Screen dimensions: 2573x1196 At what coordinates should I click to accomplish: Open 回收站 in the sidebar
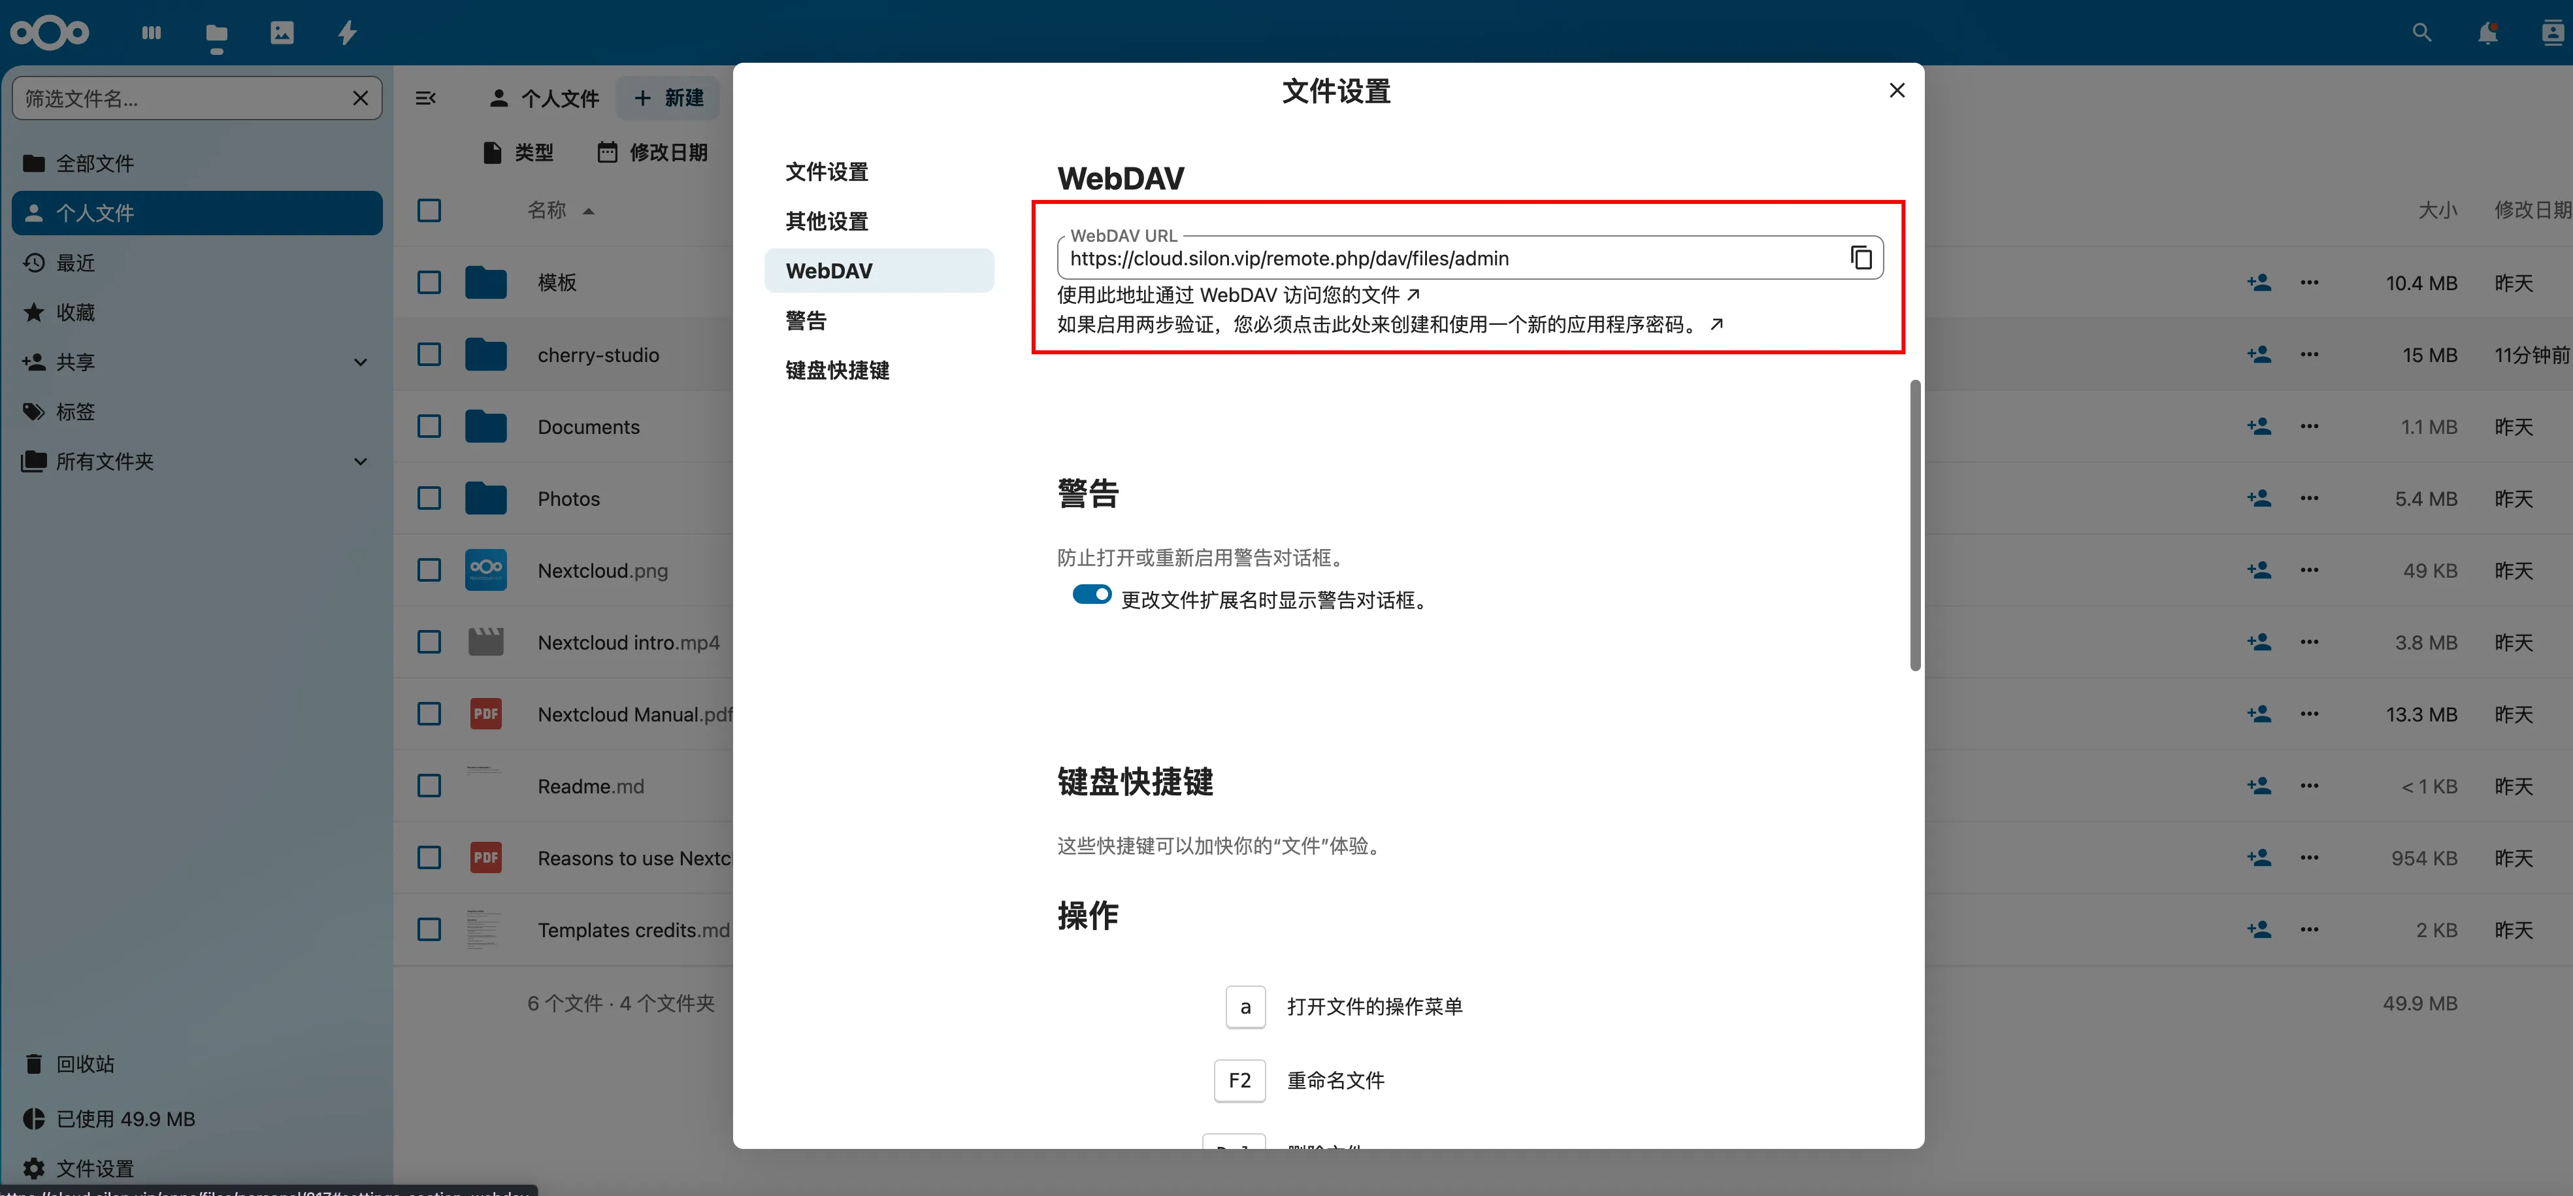[x=197, y=1064]
